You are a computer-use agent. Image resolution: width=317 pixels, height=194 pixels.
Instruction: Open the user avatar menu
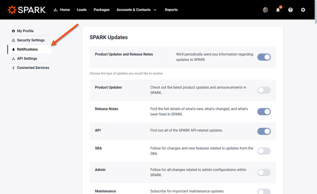pos(265,9)
